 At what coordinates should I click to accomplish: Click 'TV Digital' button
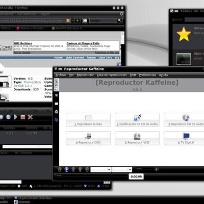184,138
